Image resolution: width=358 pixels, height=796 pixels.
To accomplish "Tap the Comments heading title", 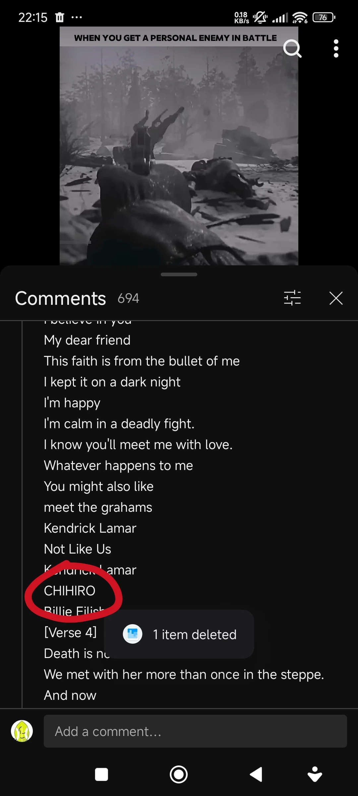I will tap(60, 298).
